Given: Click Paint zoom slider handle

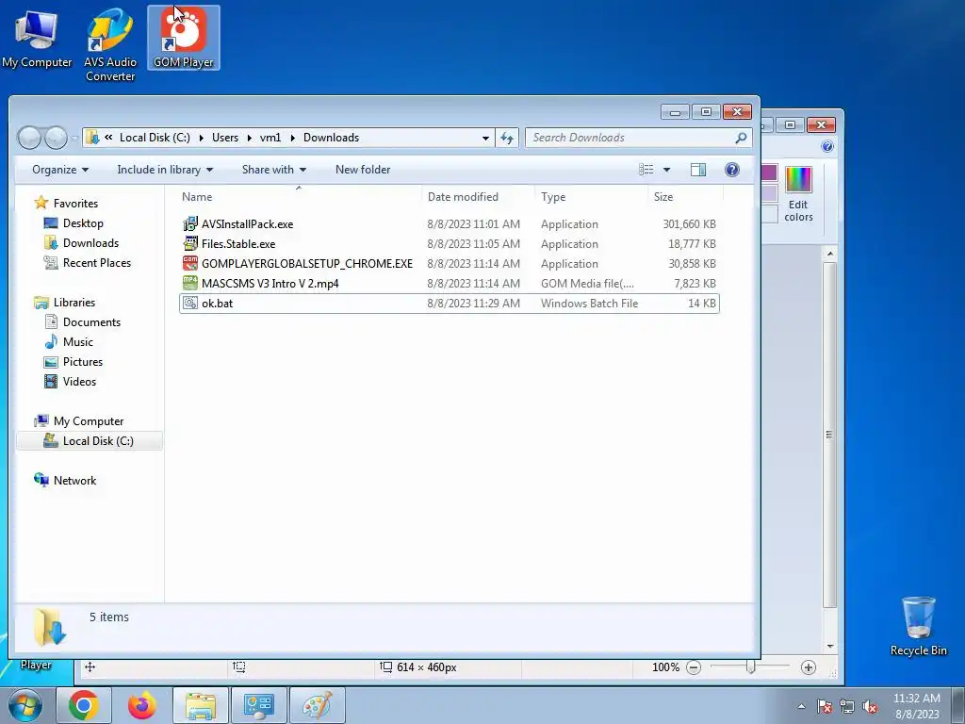Looking at the screenshot, I should click(751, 666).
